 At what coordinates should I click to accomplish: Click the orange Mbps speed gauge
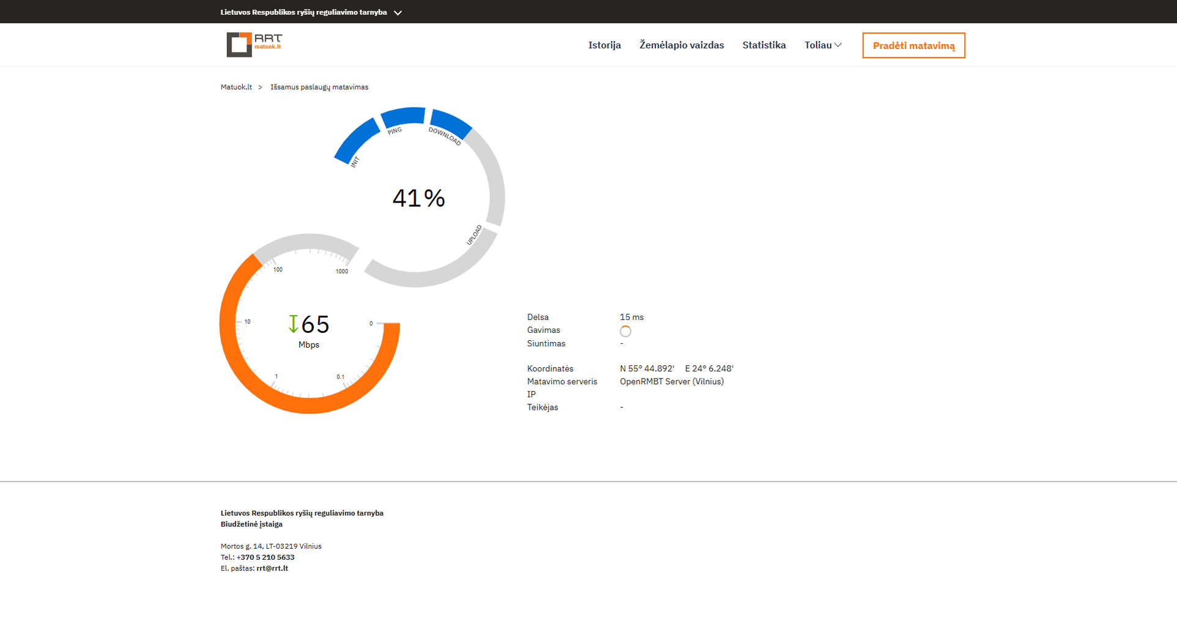pos(310,324)
